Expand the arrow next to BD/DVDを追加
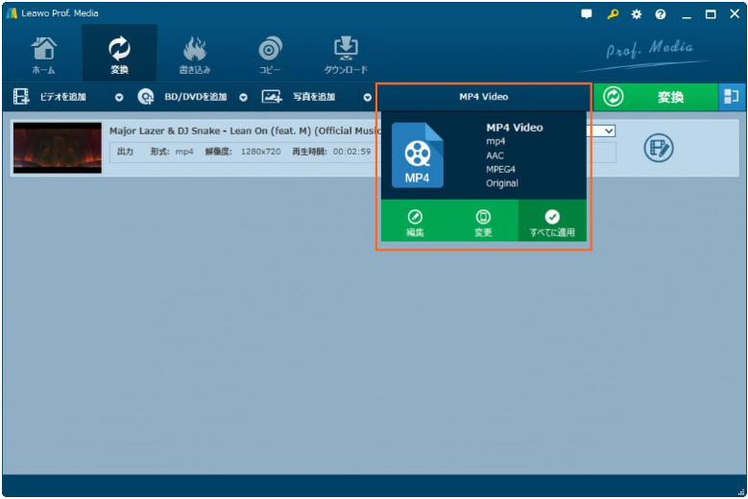This screenshot has height=499, width=748. click(243, 97)
